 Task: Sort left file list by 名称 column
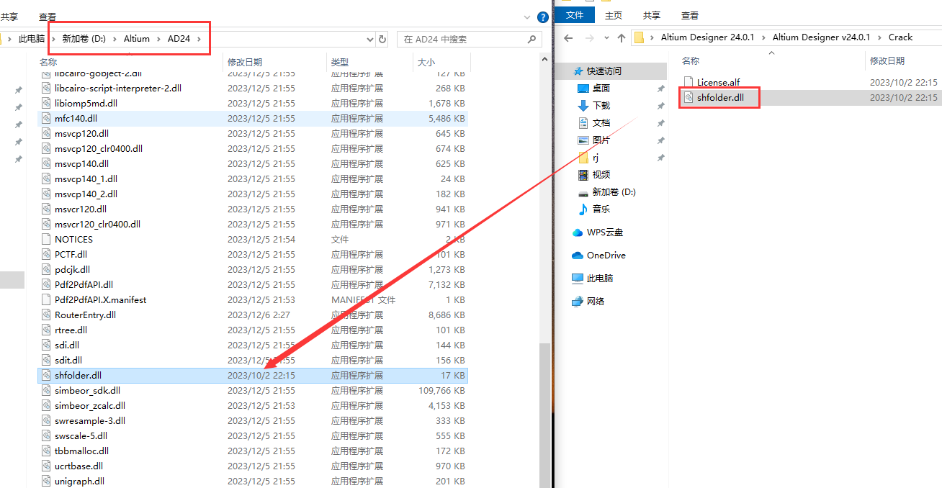pyautogui.click(x=48, y=63)
